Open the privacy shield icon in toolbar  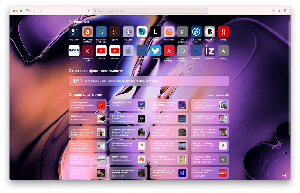pos(89,11)
